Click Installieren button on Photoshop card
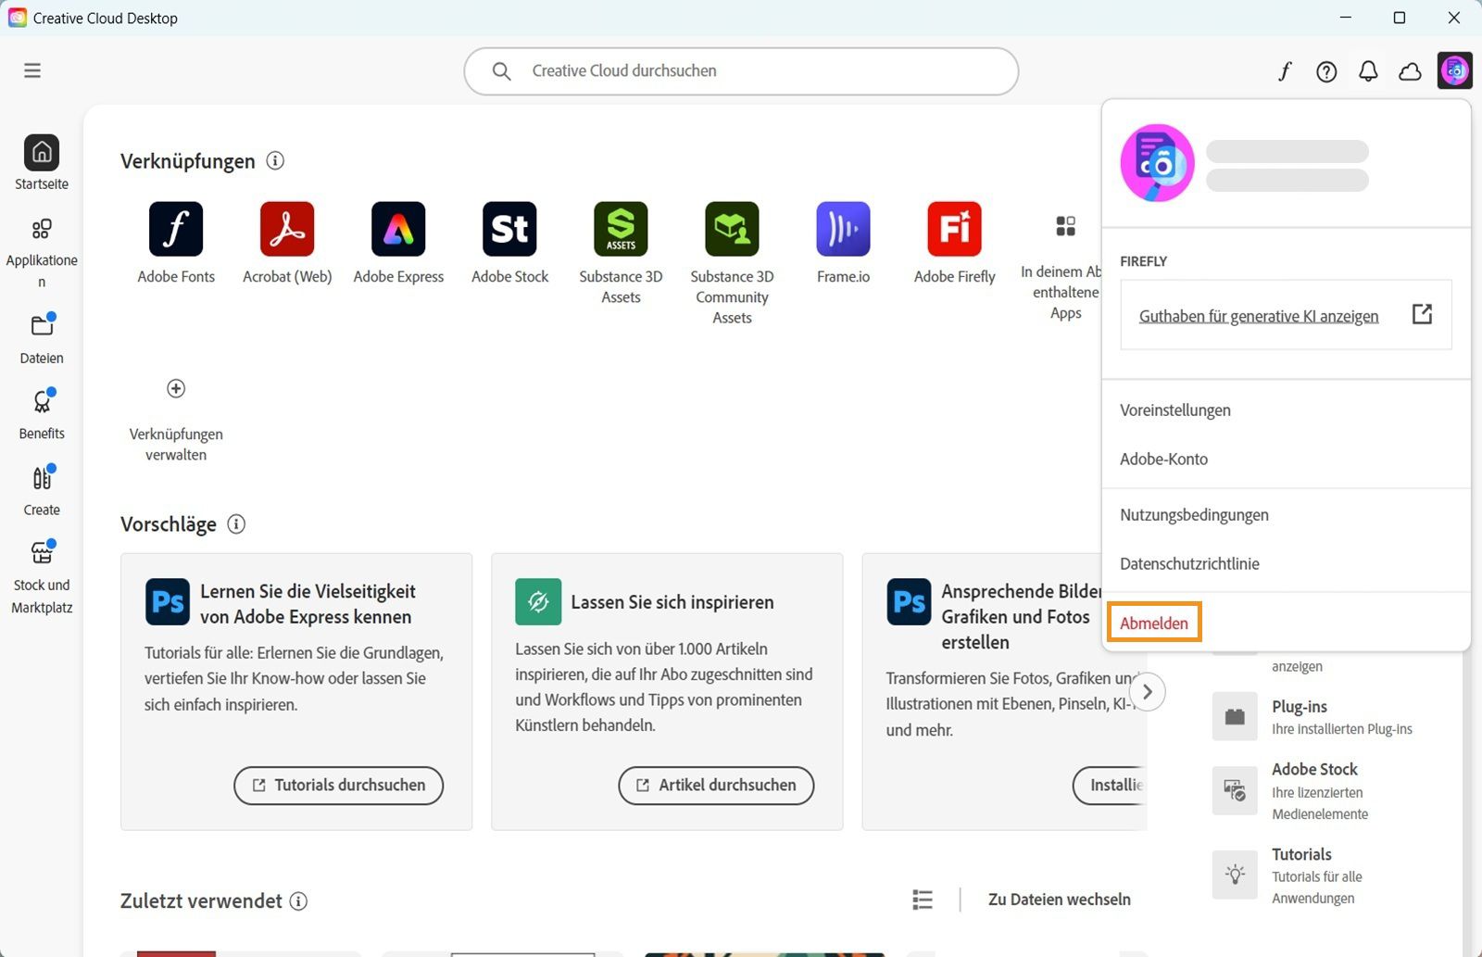Screen dimensions: 1482x957 (x=1110, y=785)
